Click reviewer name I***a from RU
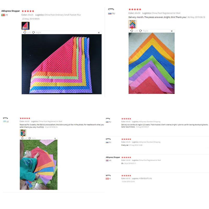Image resolution: width=209 pixels, height=209 pixels. pyautogui.click(x=108, y=119)
